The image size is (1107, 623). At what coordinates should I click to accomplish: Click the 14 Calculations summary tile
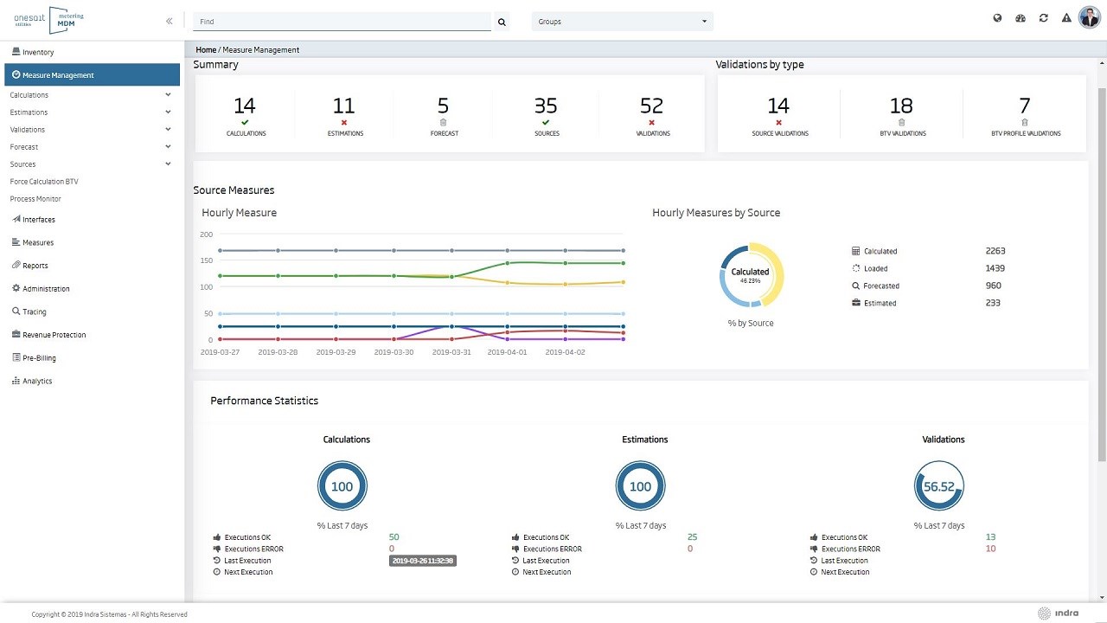(x=246, y=115)
